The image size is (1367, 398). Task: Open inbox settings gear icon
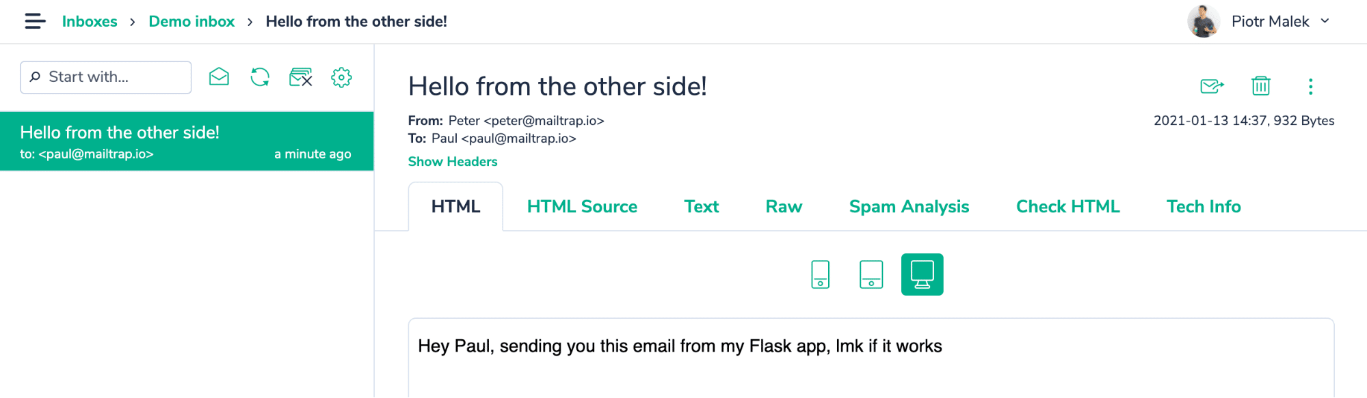(341, 77)
